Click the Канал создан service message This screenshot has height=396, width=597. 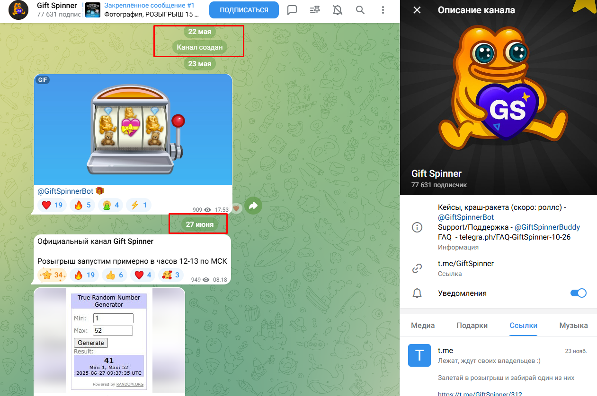199,47
